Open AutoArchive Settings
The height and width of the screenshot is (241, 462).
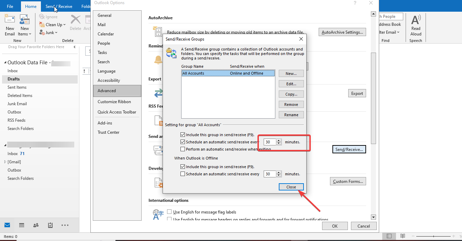pyautogui.click(x=342, y=32)
